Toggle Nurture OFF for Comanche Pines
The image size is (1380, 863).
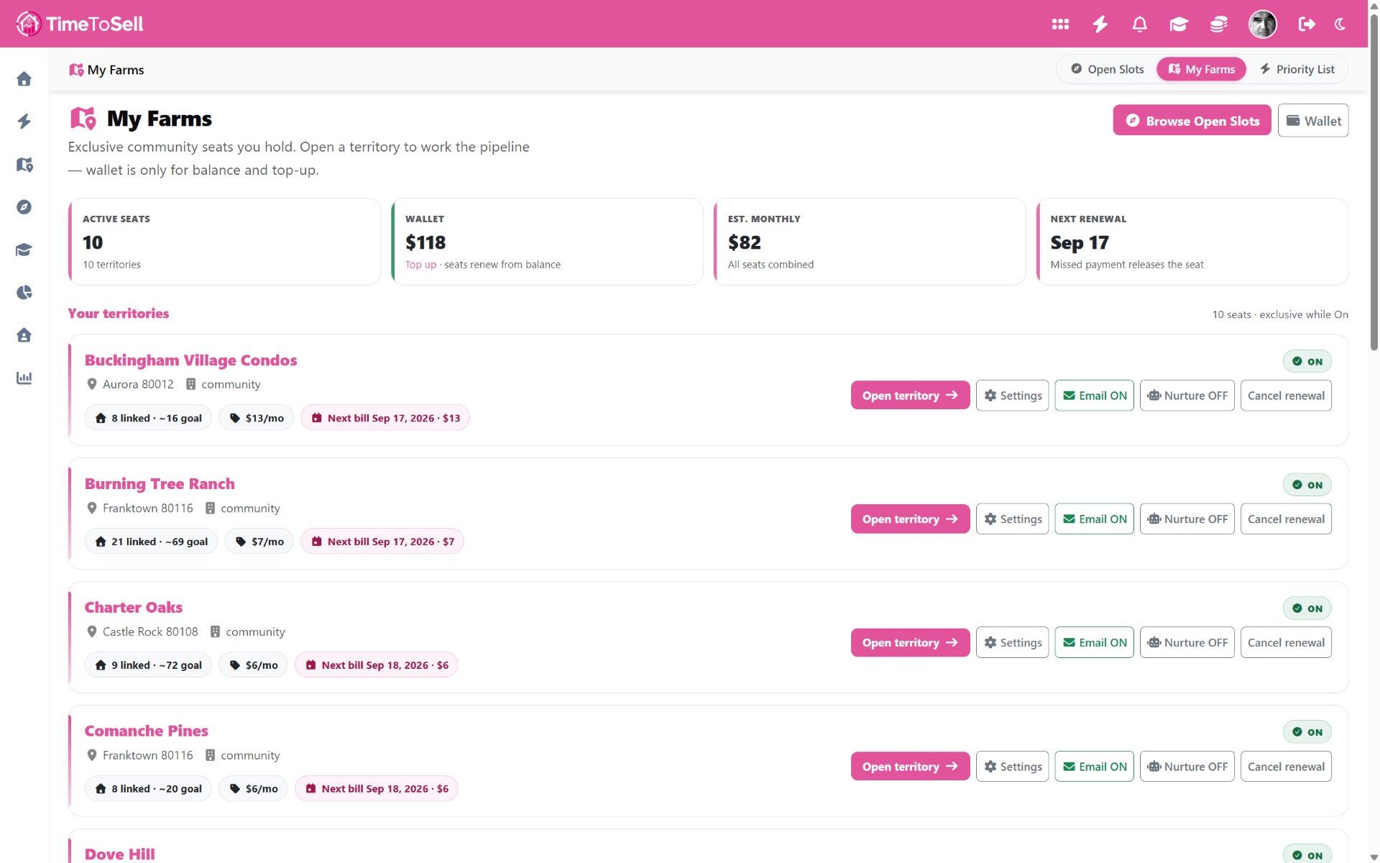click(x=1187, y=767)
